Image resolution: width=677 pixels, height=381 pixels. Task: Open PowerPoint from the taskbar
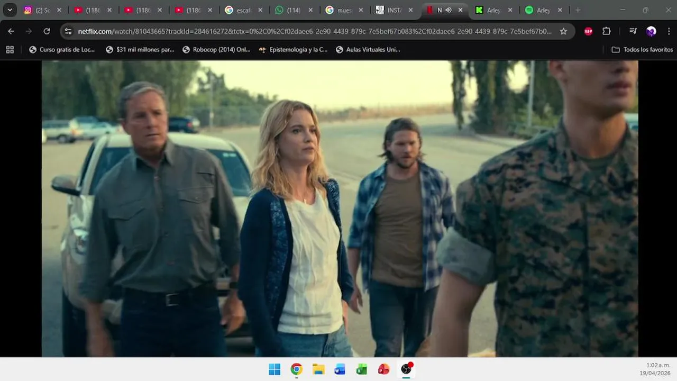[x=384, y=369]
